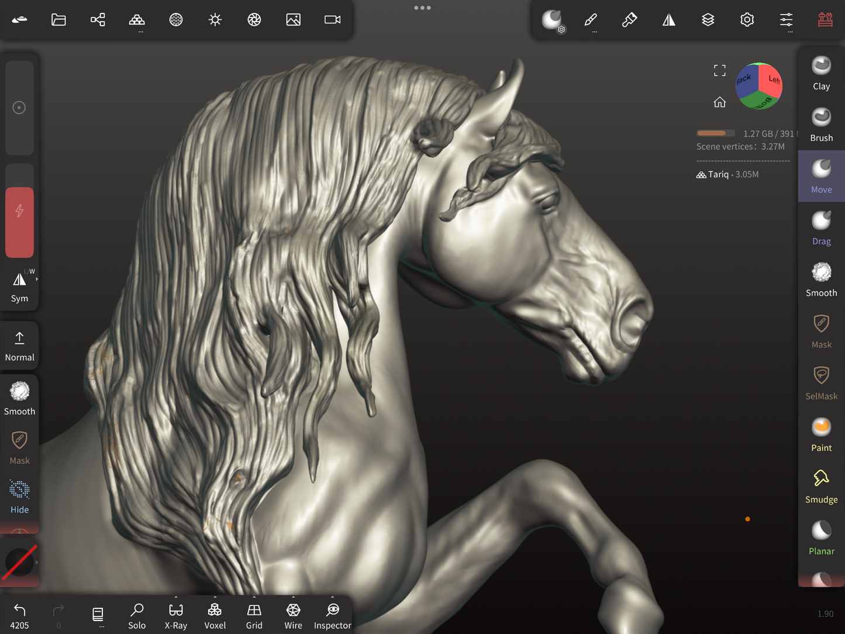Select the SelMask tool
This screenshot has height=634, width=845.
tap(821, 383)
